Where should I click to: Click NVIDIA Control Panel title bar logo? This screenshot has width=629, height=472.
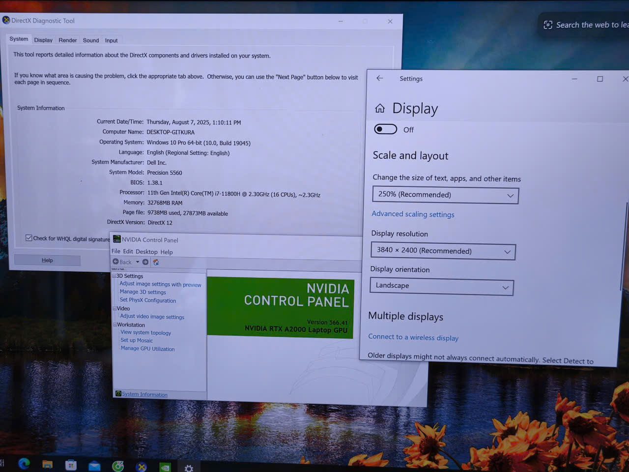point(117,239)
